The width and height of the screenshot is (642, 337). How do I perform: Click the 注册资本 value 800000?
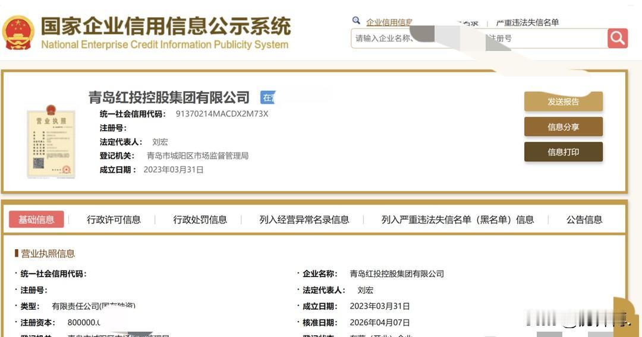(x=84, y=323)
